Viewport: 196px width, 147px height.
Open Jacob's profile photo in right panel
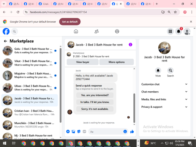click(164, 48)
